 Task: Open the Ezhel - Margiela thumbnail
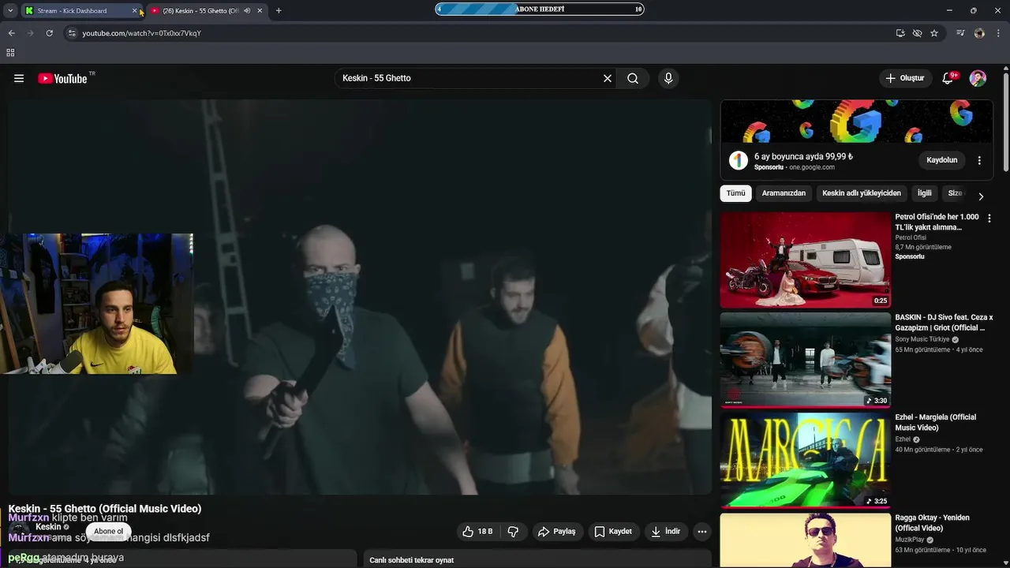(x=805, y=461)
